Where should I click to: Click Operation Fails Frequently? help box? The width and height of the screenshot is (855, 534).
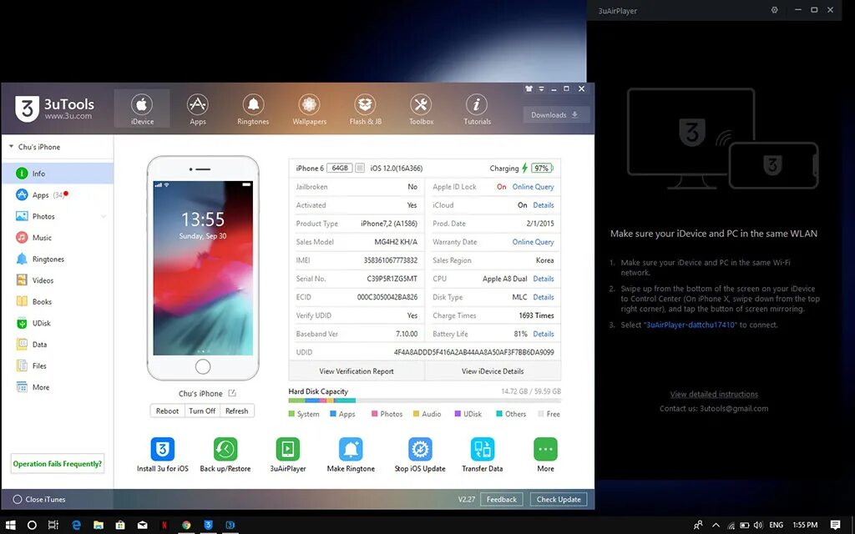[x=58, y=464]
